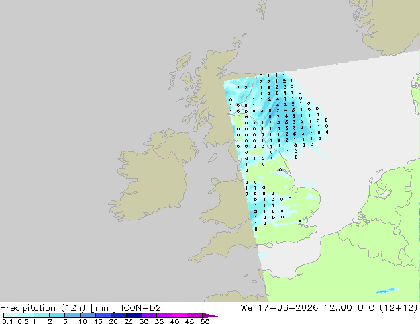Click the '[mm]' unit label
Viewport: 420px width, 324px height.
[x=103, y=308]
